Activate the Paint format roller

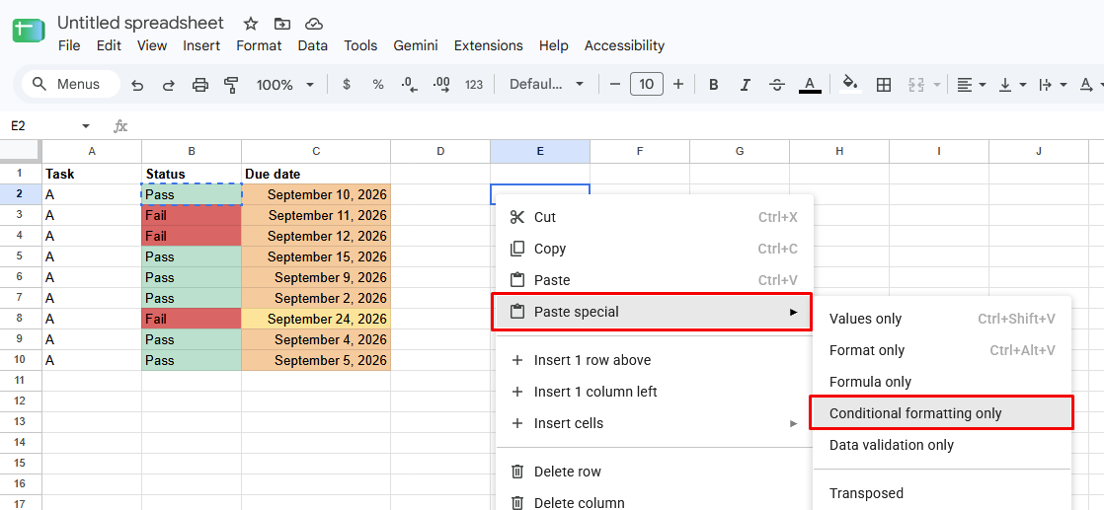tap(231, 85)
